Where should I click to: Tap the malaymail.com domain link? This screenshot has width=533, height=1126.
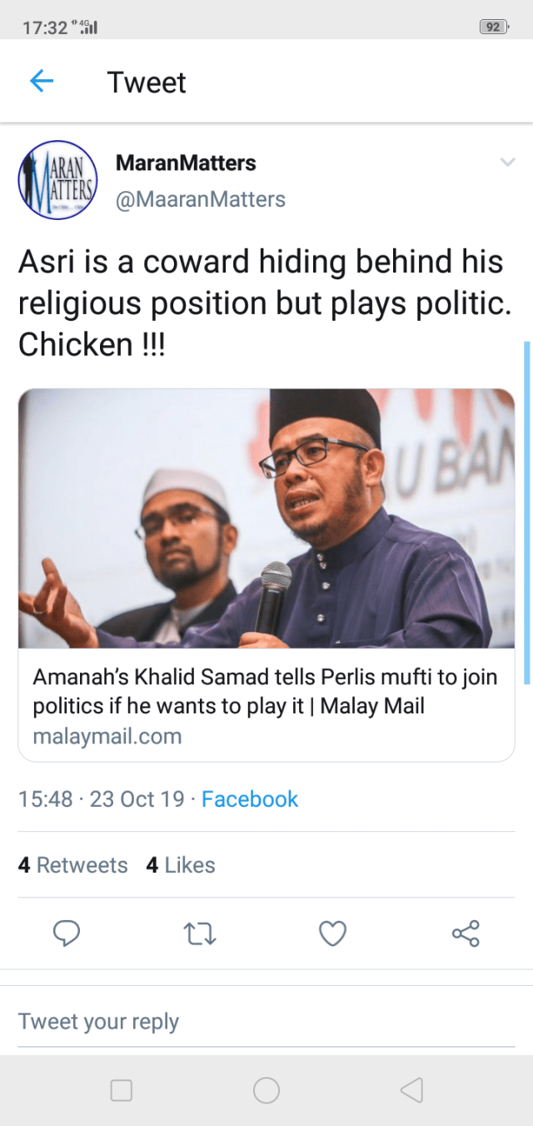click(107, 737)
